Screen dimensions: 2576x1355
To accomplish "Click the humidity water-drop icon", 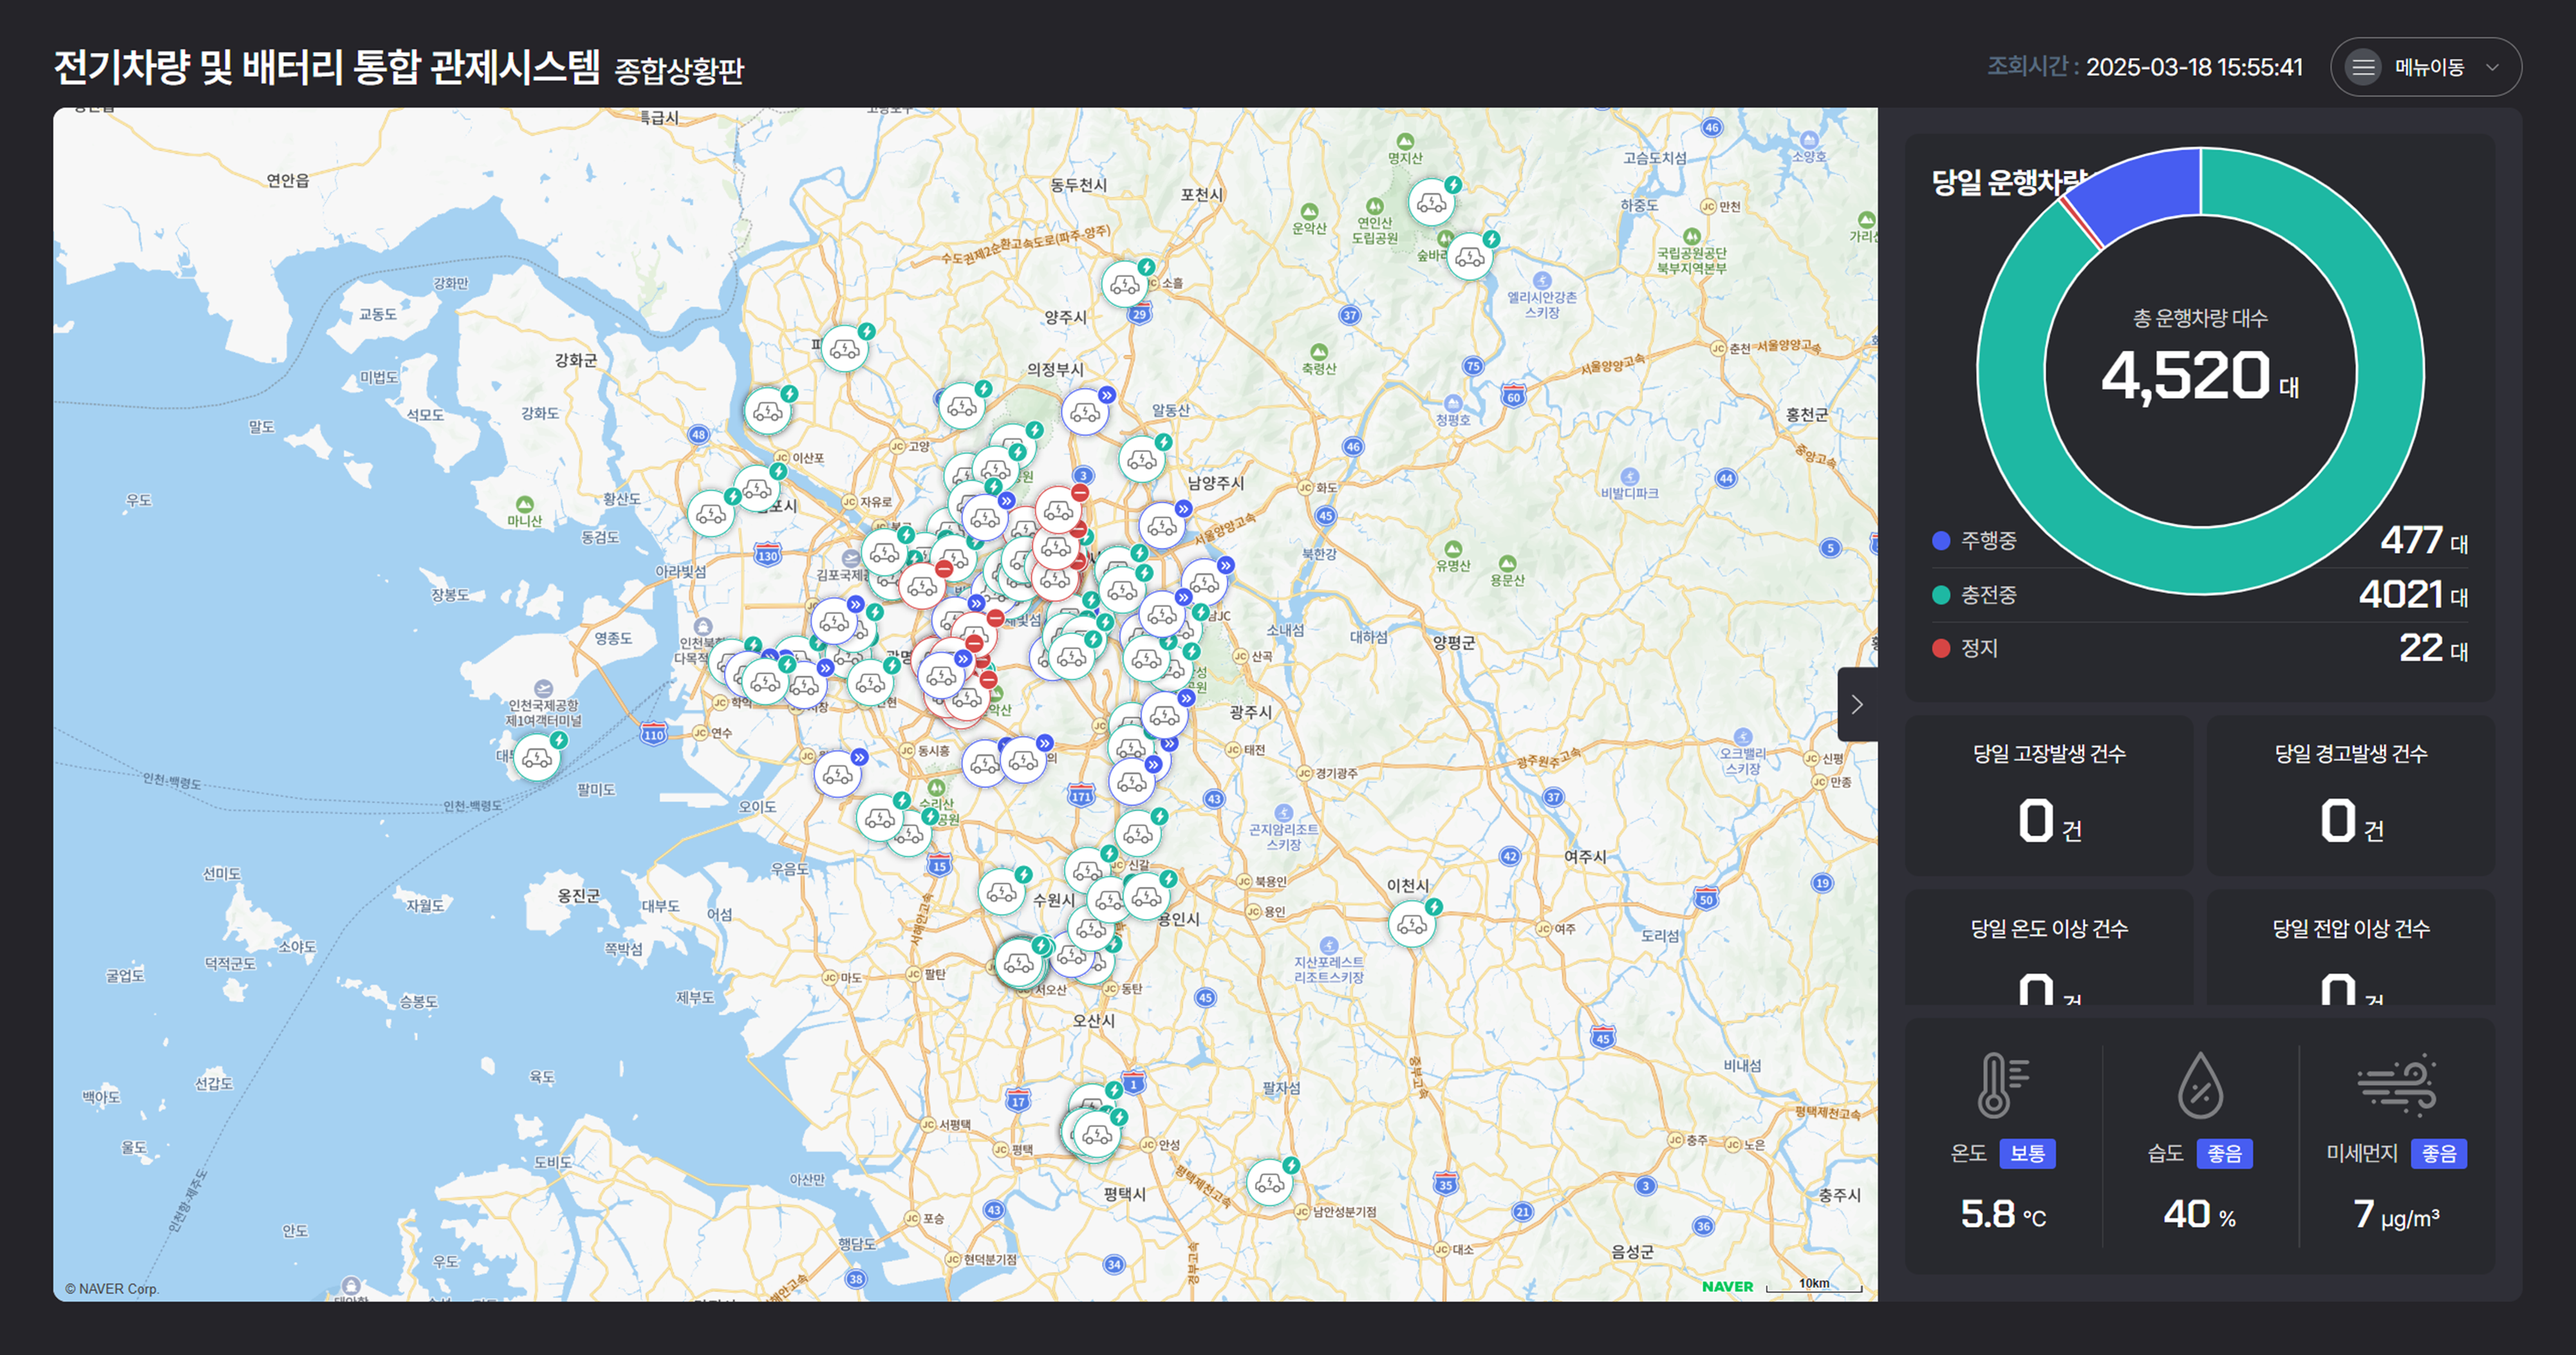I will [2200, 1085].
